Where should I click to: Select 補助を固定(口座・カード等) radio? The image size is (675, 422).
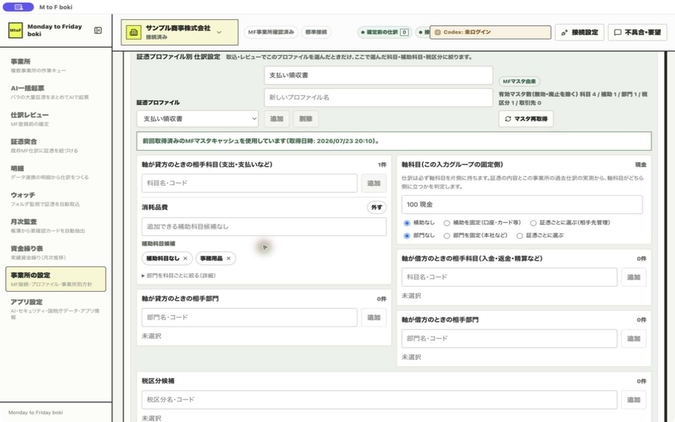(446, 223)
